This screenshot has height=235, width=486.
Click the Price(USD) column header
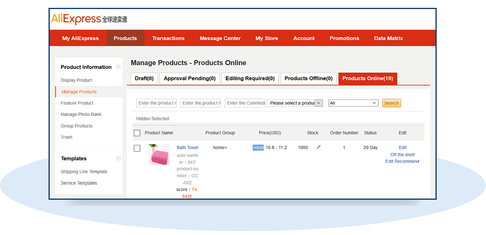(x=270, y=133)
